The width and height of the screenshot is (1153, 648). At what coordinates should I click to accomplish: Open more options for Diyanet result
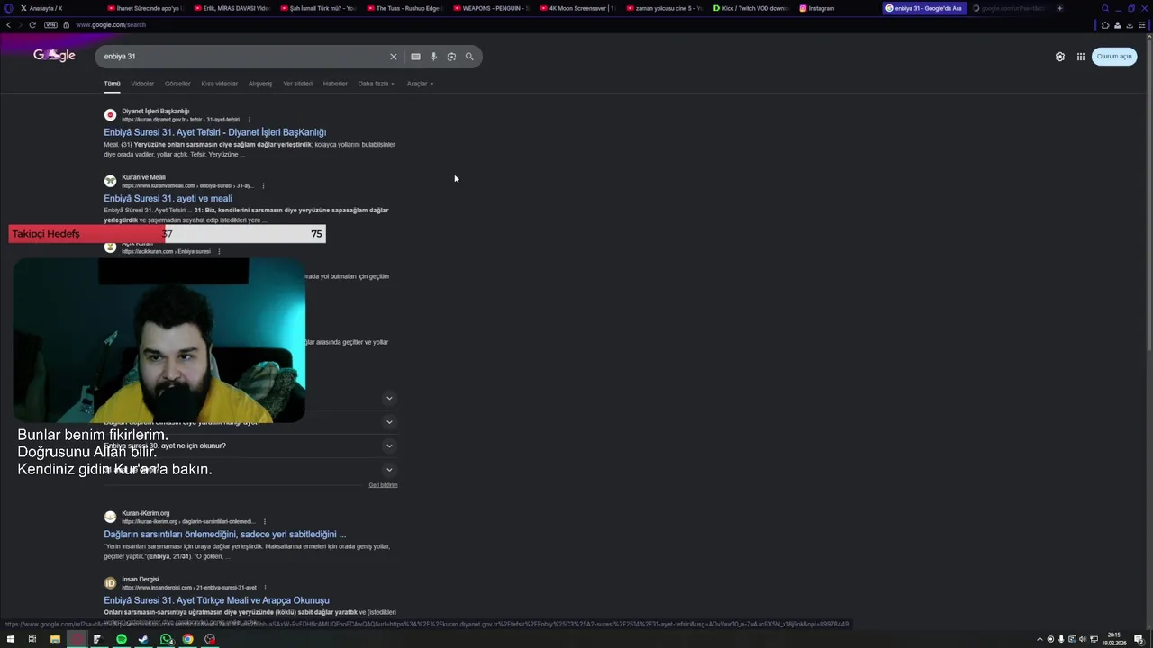click(250, 120)
